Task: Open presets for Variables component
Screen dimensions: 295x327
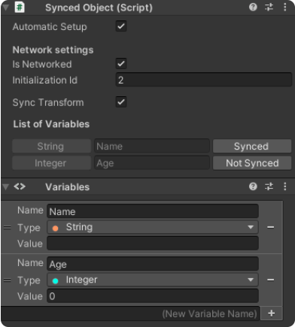Action: 269,186
